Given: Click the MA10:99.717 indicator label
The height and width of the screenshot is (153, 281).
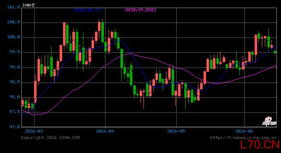Looking at the screenshot, I should (89, 10).
